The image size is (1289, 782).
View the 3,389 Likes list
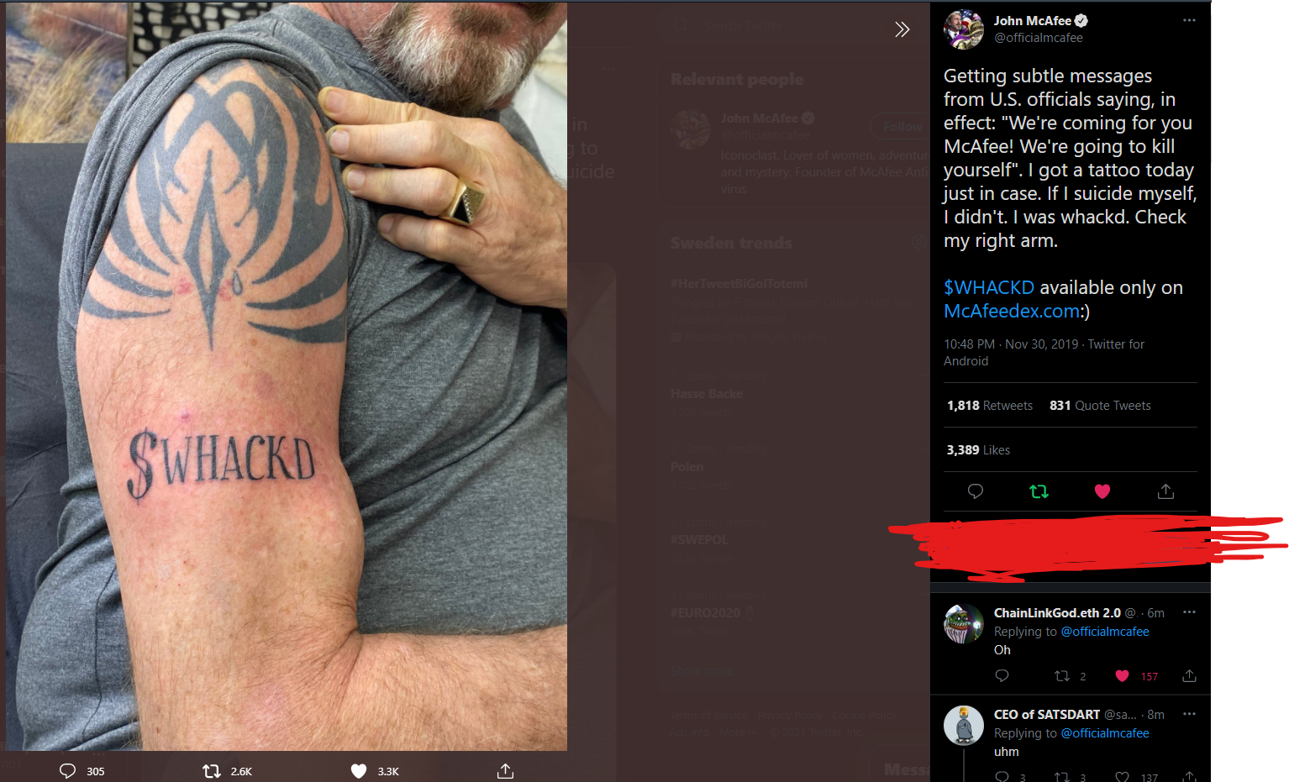(x=978, y=450)
